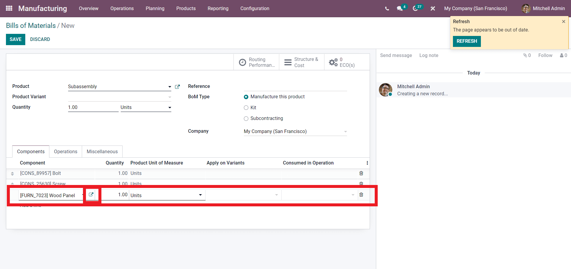Click the phone call icon
The height and width of the screenshot is (269, 571).
(387, 9)
